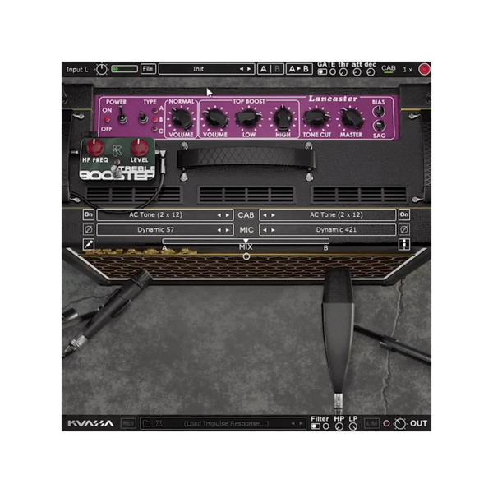The height and width of the screenshot is (493, 493).
Task: Turn the Tone Cut knob
Action: [316, 118]
